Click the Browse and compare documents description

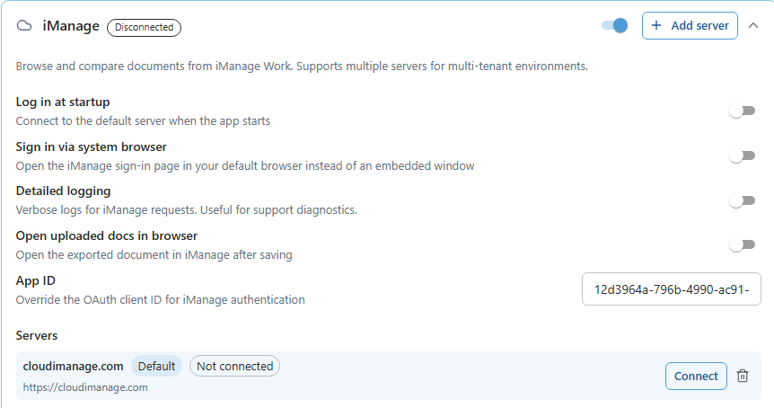point(302,67)
